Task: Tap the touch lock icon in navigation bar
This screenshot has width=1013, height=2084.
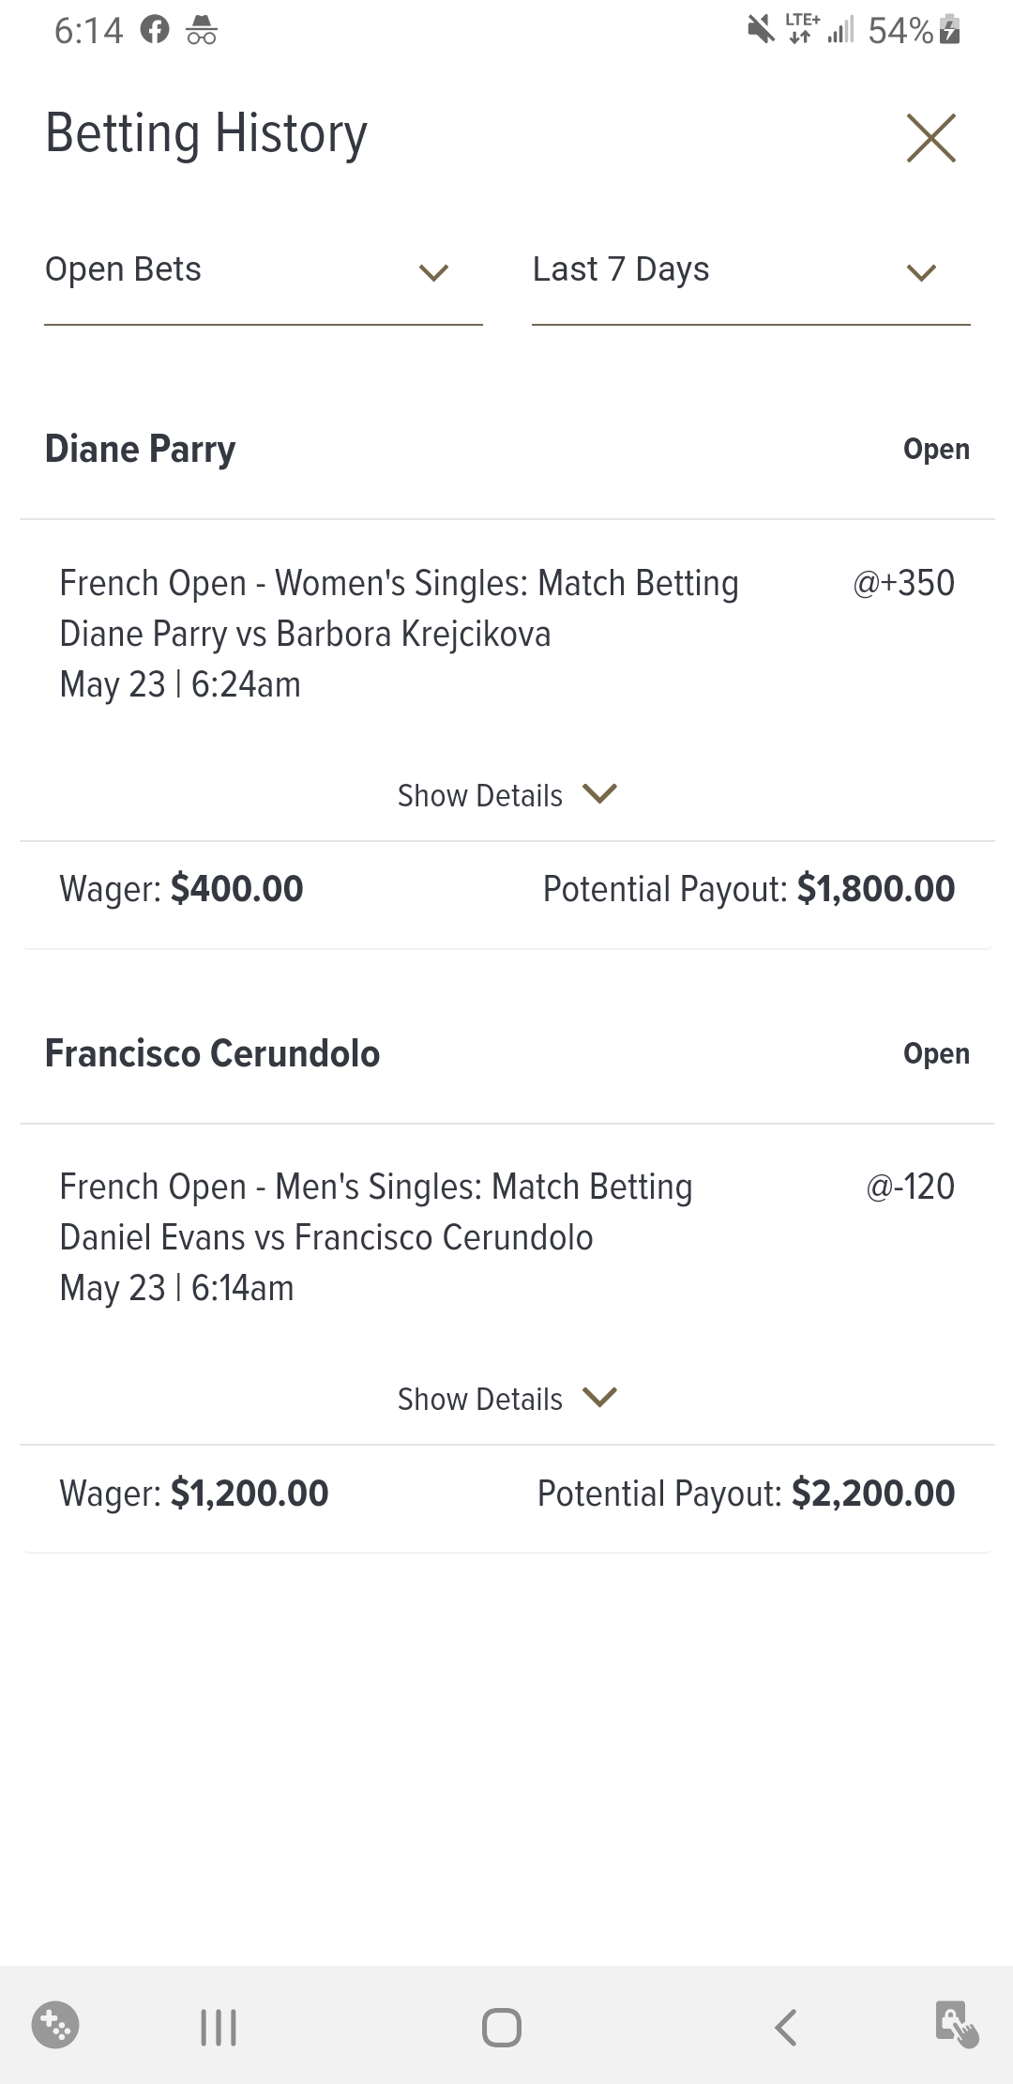Action: click(956, 2025)
